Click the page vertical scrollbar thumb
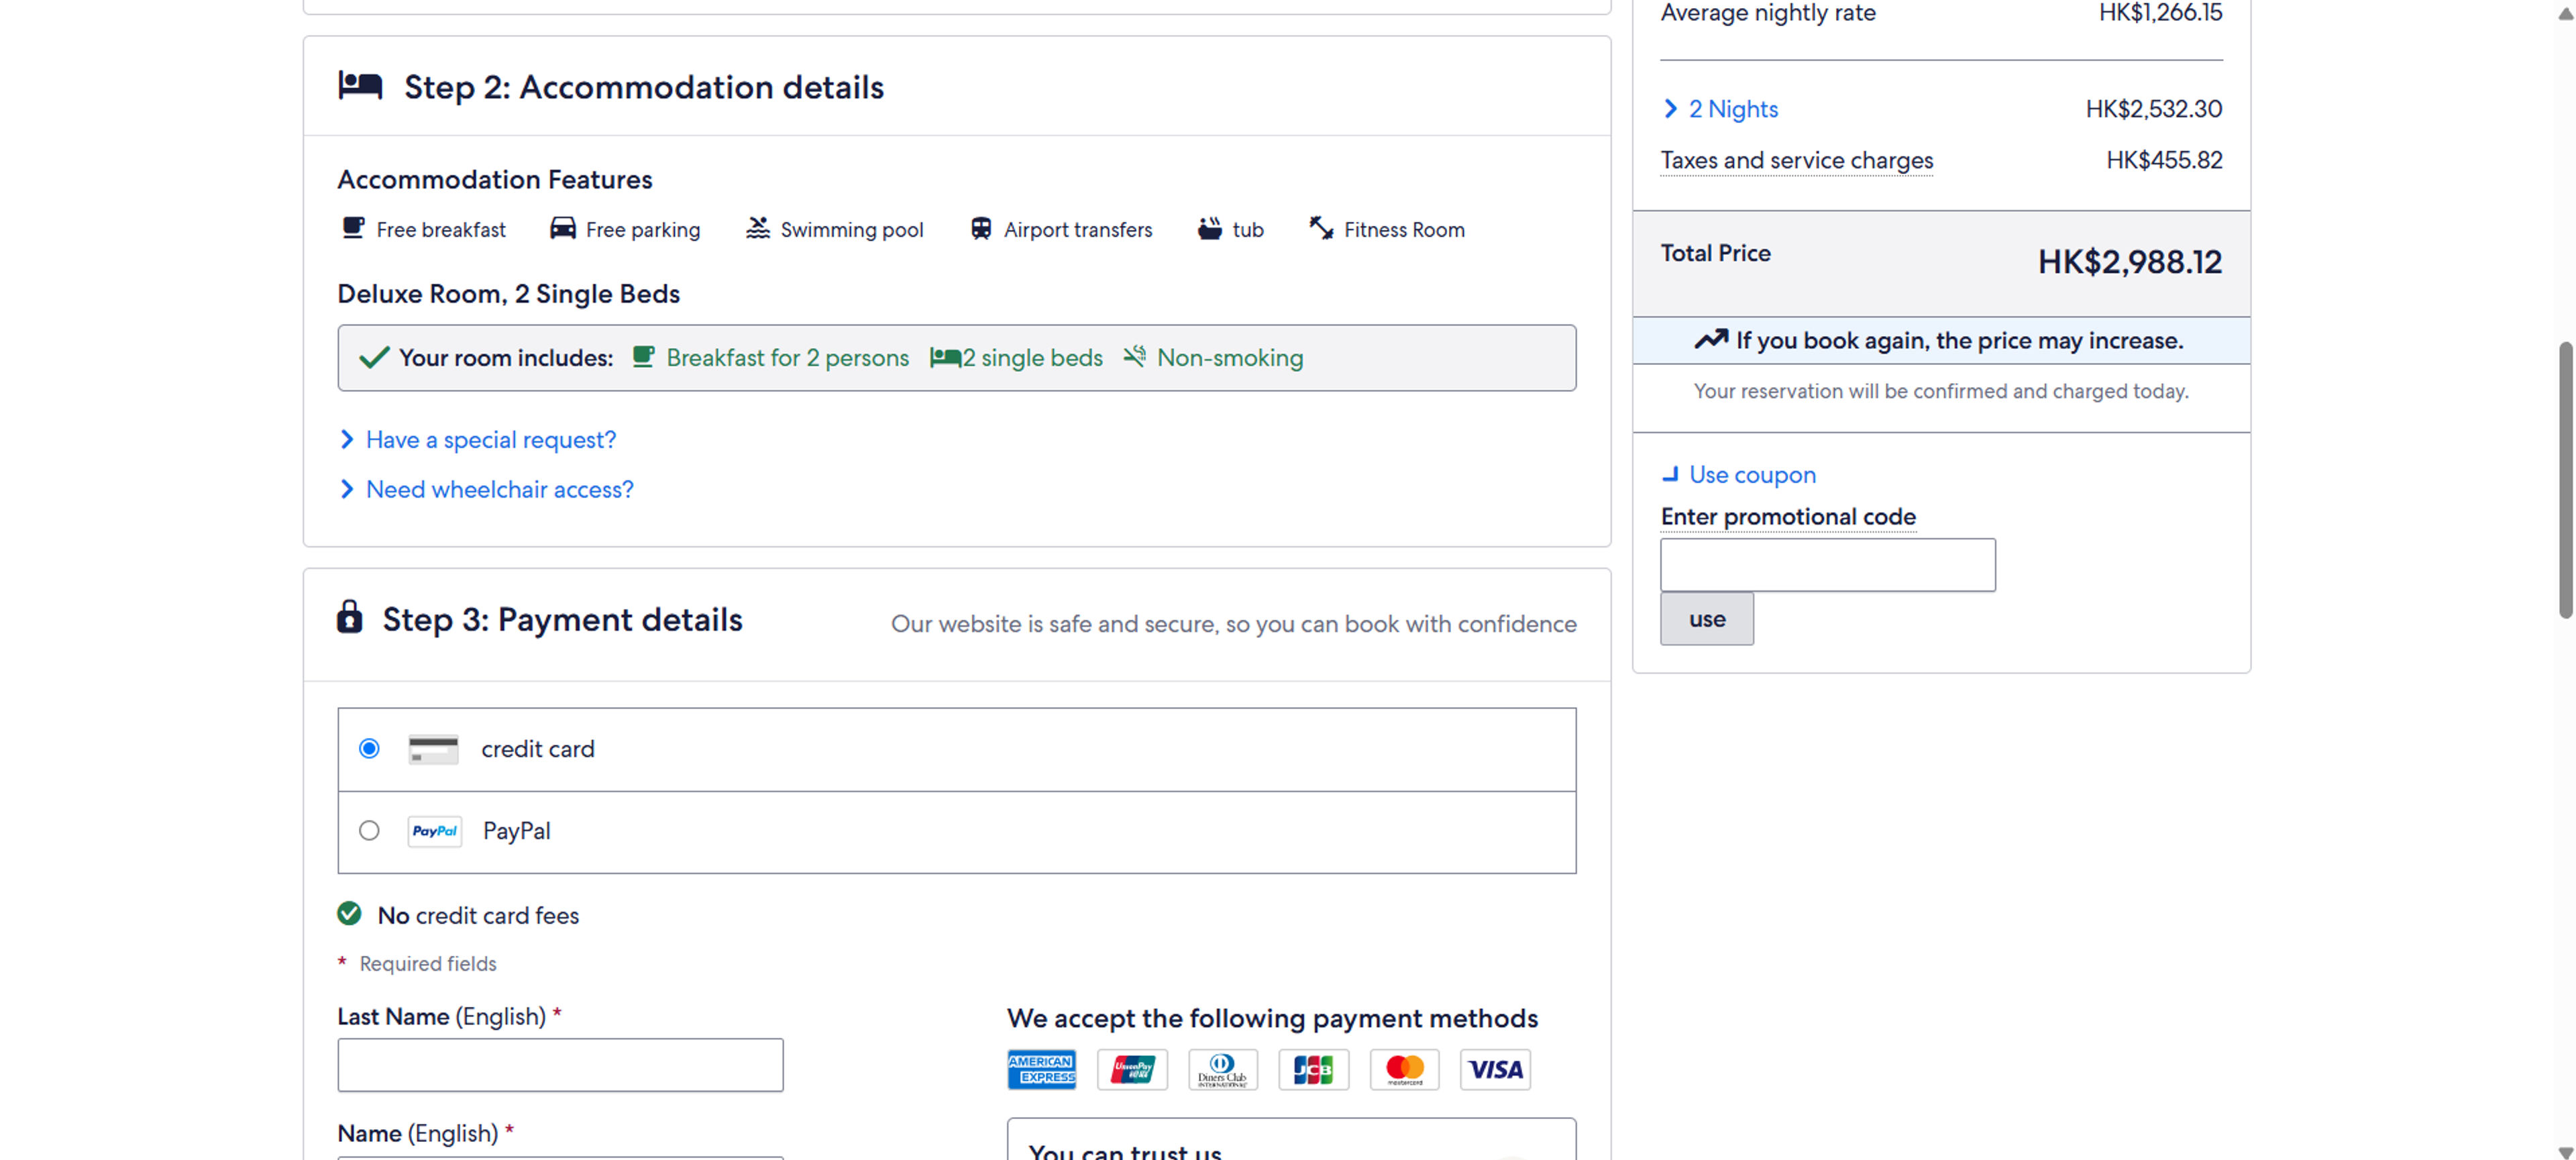 coord(2564,480)
